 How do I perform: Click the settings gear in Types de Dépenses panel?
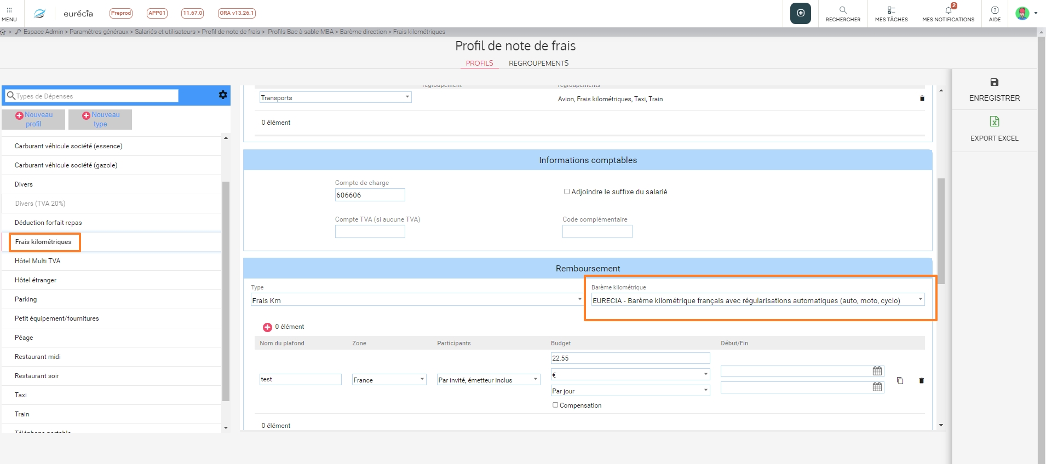pos(223,95)
